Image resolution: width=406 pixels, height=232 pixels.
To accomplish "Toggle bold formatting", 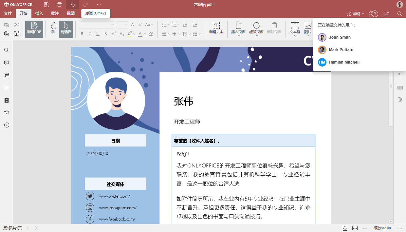I will [x=82, y=34].
